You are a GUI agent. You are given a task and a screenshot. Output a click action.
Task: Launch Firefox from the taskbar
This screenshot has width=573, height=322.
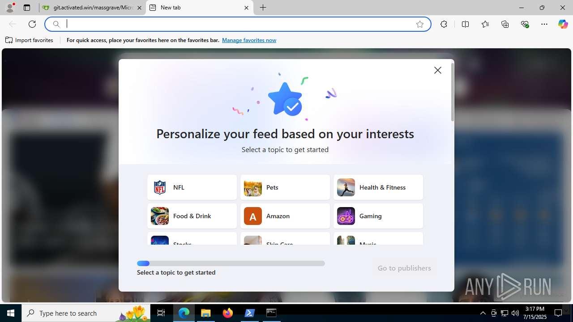(228, 313)
